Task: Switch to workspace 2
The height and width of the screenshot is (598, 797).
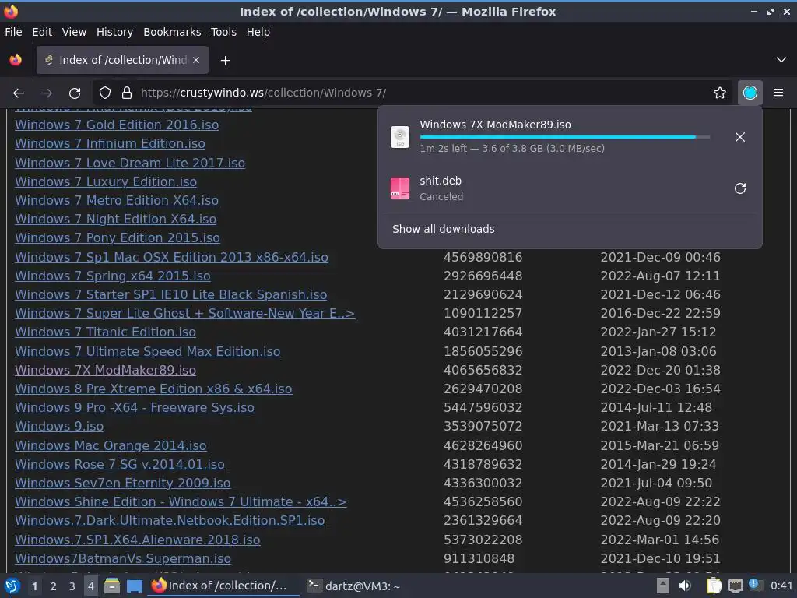Action: [x=53, y=586]
